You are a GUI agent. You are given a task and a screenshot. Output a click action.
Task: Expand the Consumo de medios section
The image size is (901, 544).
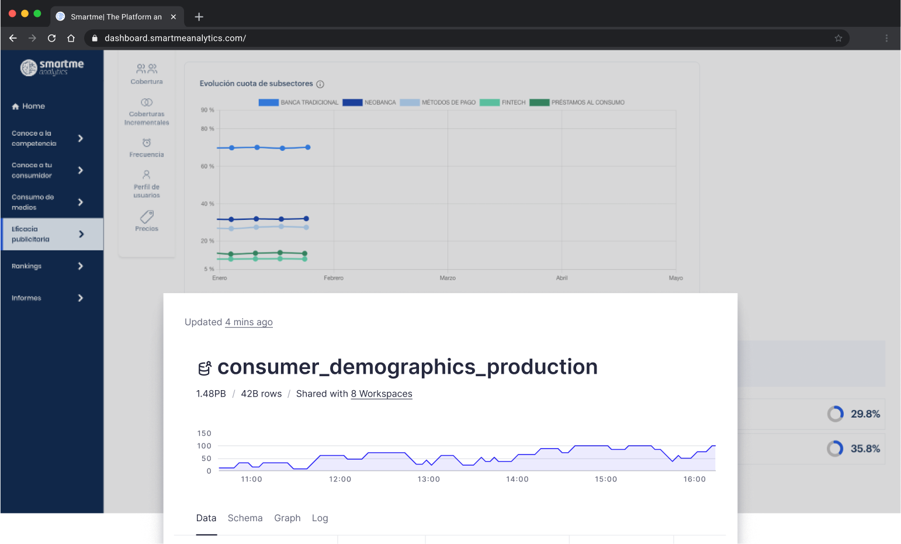pos(81,202)
